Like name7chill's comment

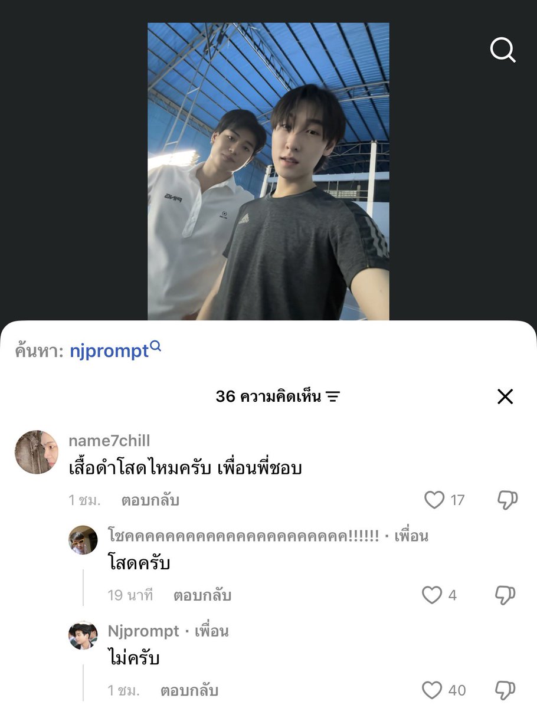click(434, 500)
